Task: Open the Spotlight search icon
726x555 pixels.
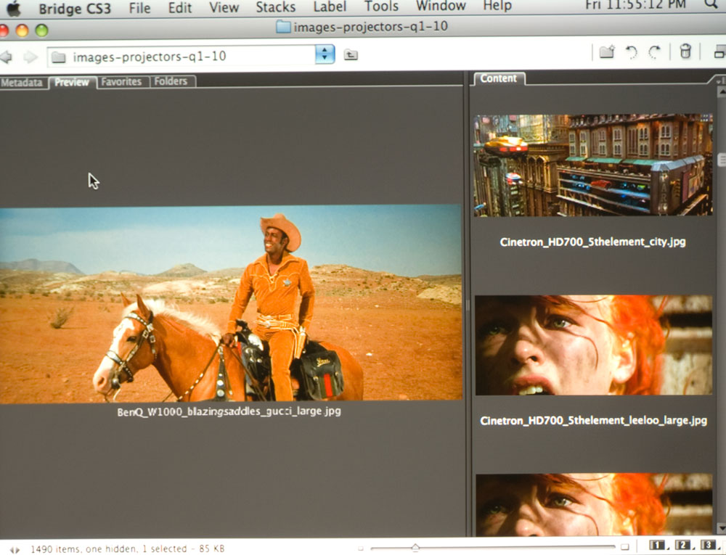Action: [711, 4]
